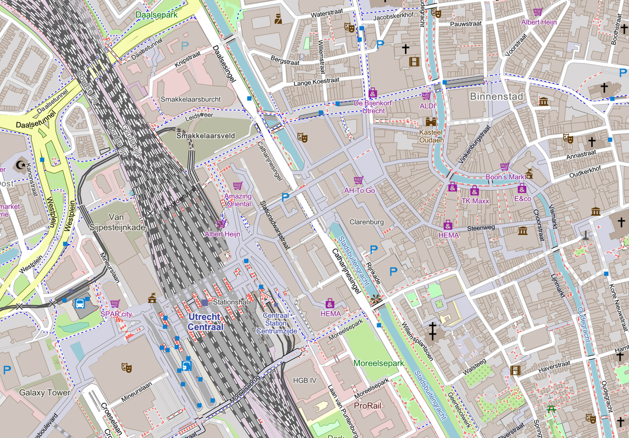Select the Van Sijpesteijnkade label
The width and height of the screenshot is (629, 438).
[x=117, y=222]
